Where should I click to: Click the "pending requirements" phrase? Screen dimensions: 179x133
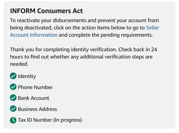[x=127, y=35]
